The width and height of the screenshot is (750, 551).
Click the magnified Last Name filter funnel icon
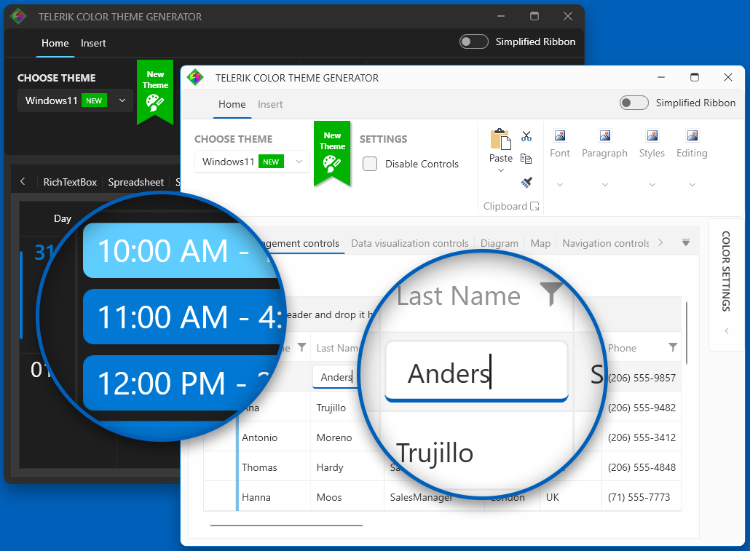(551, 293)
